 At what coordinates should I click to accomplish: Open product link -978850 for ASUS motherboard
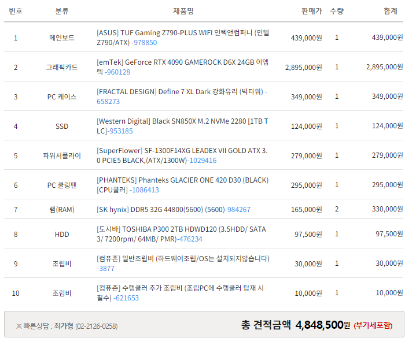[x=144, y=43]
